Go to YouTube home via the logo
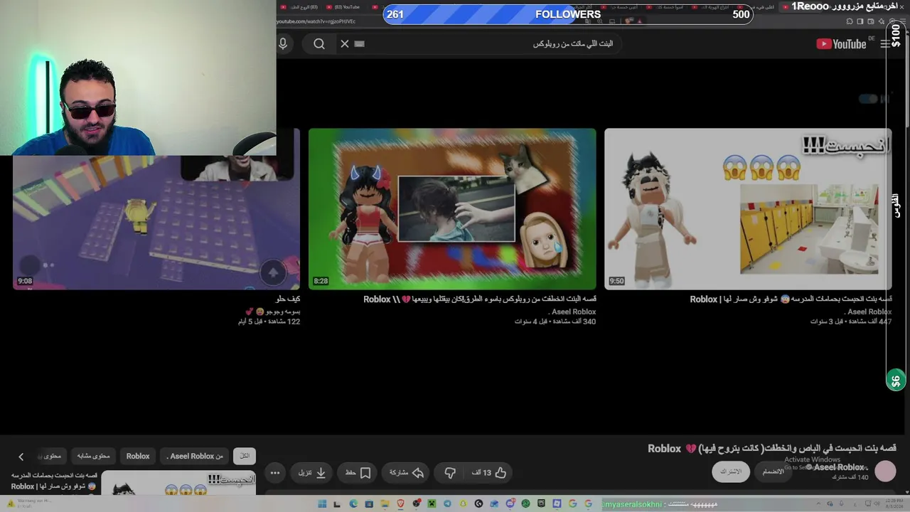910x512 pixels. (841, 44)
